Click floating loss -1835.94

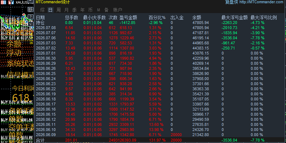tap(230, 33)
